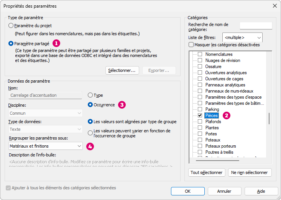
Task: Check the Plafonds category checkbox
Action: click(200, 122)
